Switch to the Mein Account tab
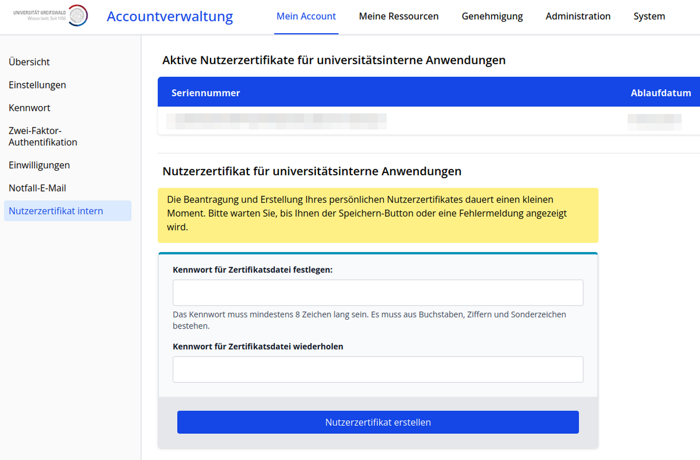 click(x=306, y=16)
